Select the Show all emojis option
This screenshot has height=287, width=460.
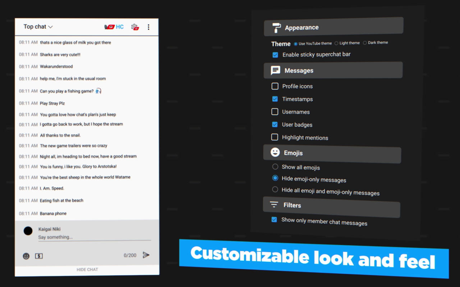click(275, 166)
